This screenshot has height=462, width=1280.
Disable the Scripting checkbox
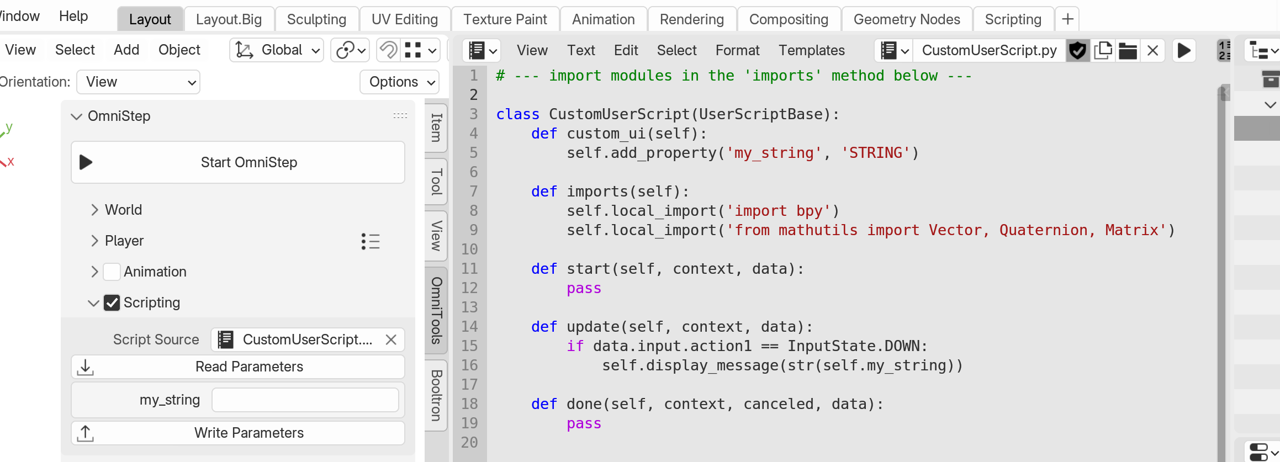tap(112, 302)
